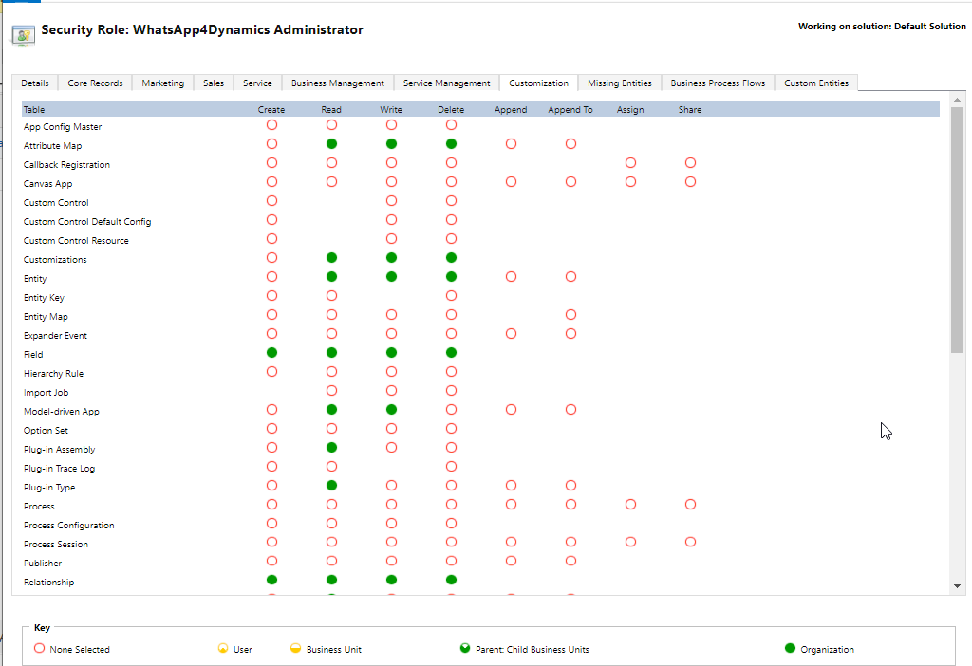Screen dimensions: 972x666
Task: Click Canvas App Share privilege circle
Action: 690,182
